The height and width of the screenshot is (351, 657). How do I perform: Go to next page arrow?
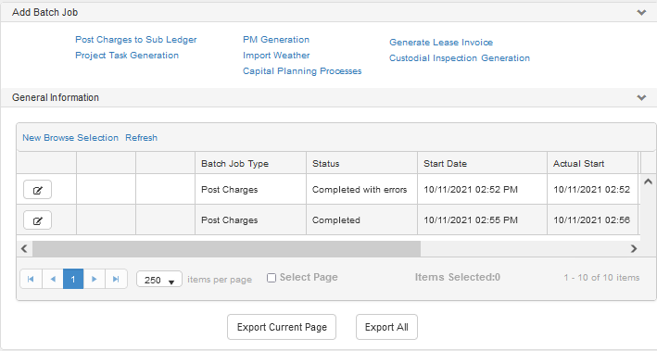click(x=95, y=279)
